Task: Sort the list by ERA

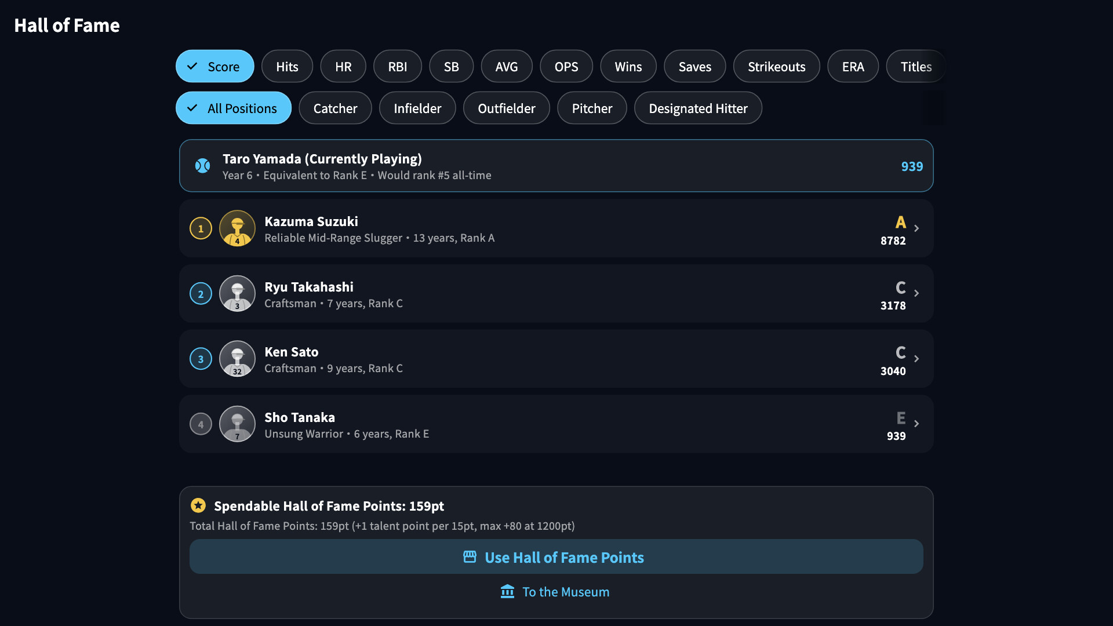Action: pos(853,67)
